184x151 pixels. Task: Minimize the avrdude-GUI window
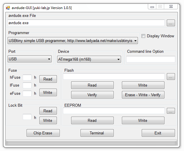tap(152, 7)
